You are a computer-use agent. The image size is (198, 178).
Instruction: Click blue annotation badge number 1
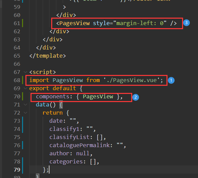pos(171,80)
